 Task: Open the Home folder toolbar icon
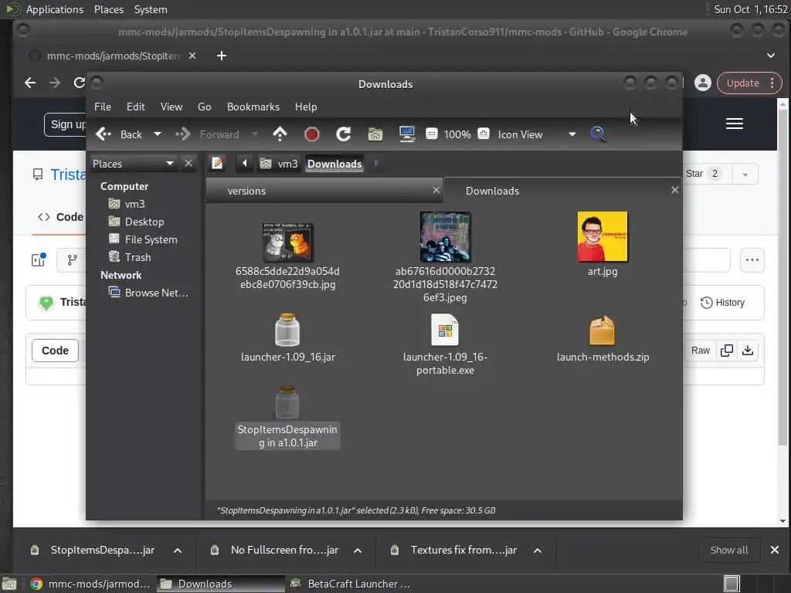tap(375, 134)
